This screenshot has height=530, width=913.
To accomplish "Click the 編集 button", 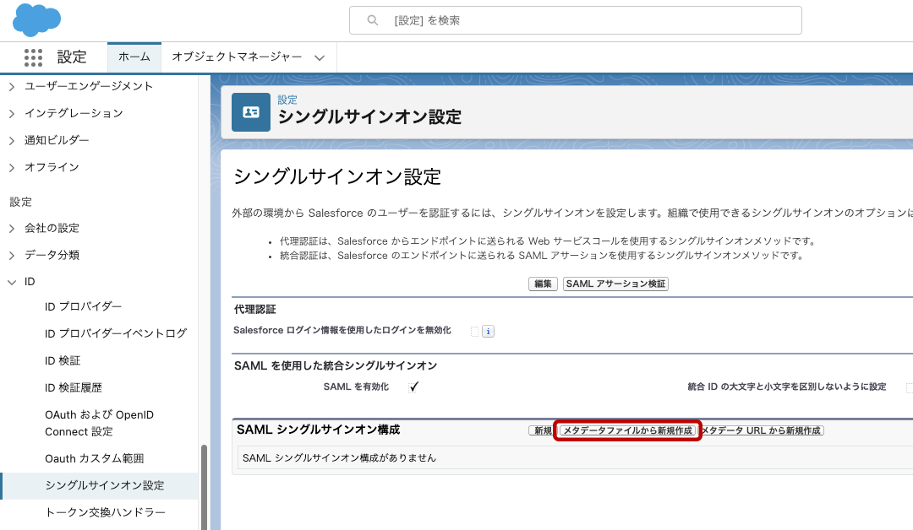I will pyautogui.click(x=543, y=284).
